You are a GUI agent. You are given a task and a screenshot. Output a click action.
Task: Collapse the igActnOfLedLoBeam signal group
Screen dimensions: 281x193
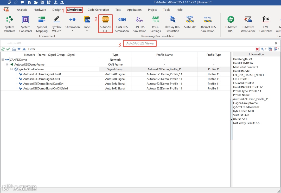(x=11, y=69)
